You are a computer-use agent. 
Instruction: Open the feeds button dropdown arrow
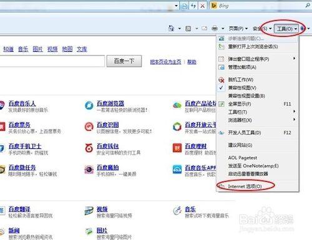(197, 29)
